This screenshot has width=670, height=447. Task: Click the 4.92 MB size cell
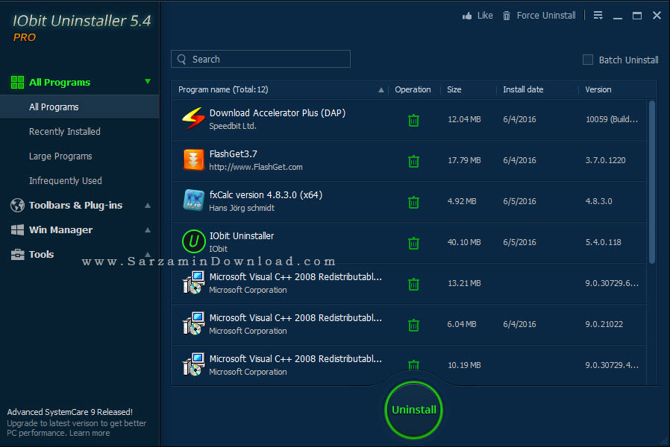[x=462, y=201]
